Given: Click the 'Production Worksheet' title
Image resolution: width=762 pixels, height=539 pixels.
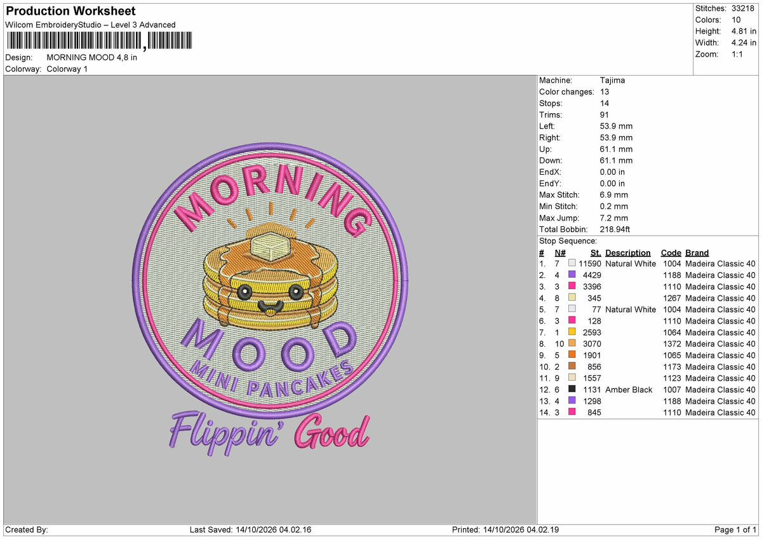Looking at the screenshot, I should (70, 11).
